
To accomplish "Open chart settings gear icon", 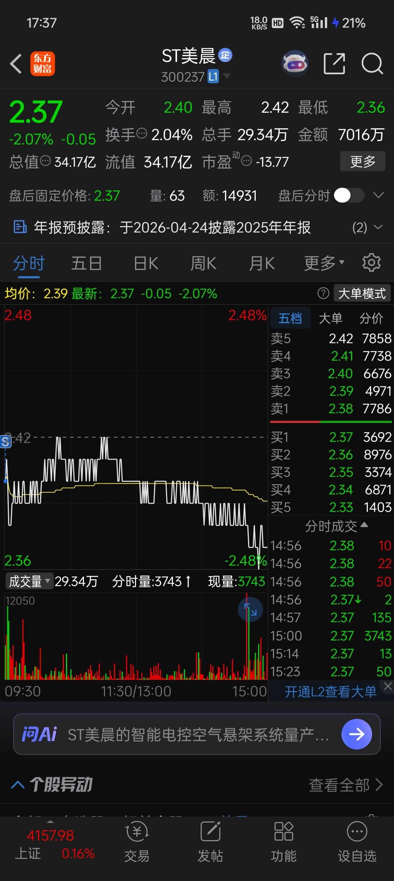I will point(371,263).
